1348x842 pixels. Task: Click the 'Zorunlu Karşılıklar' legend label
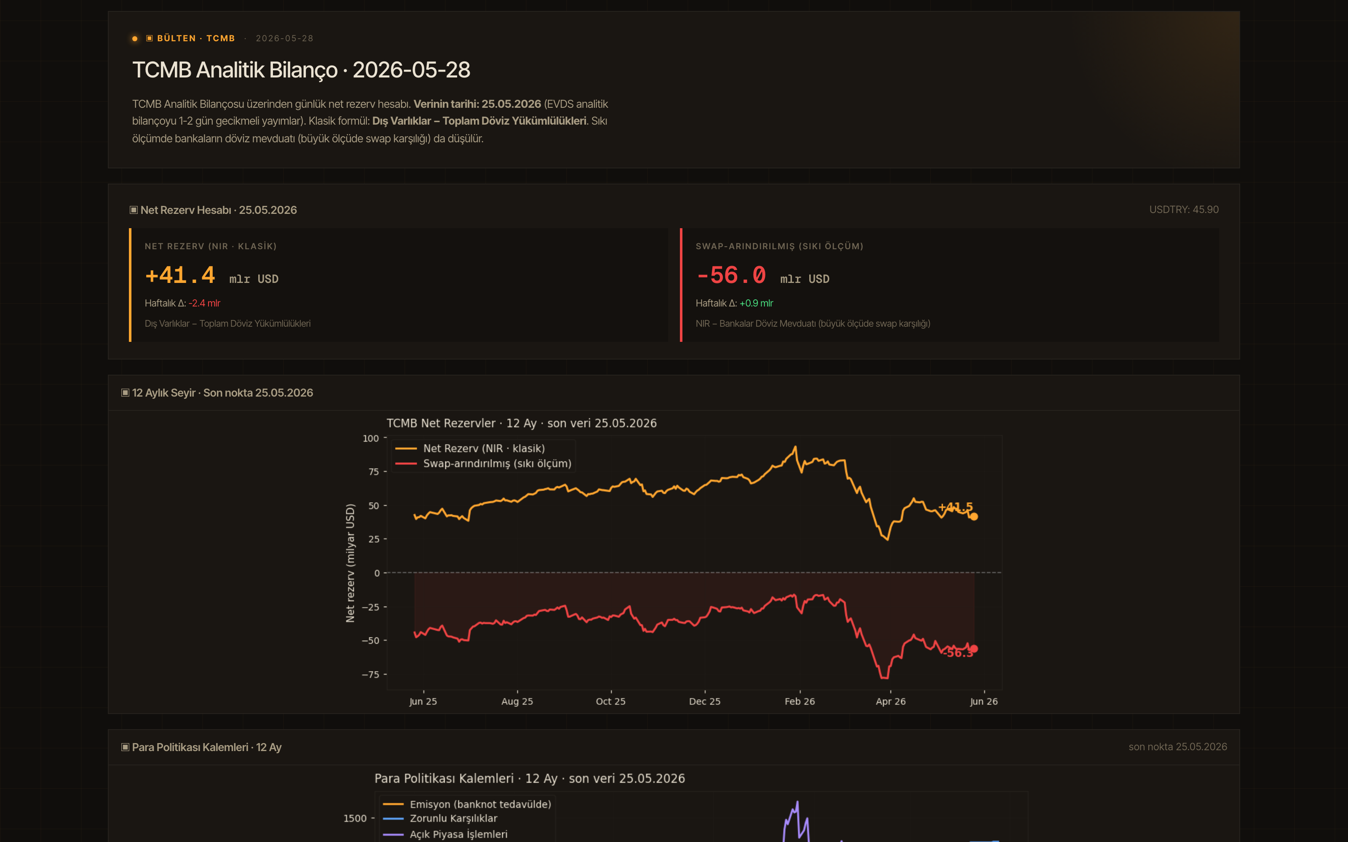click(x=453, y=818)
